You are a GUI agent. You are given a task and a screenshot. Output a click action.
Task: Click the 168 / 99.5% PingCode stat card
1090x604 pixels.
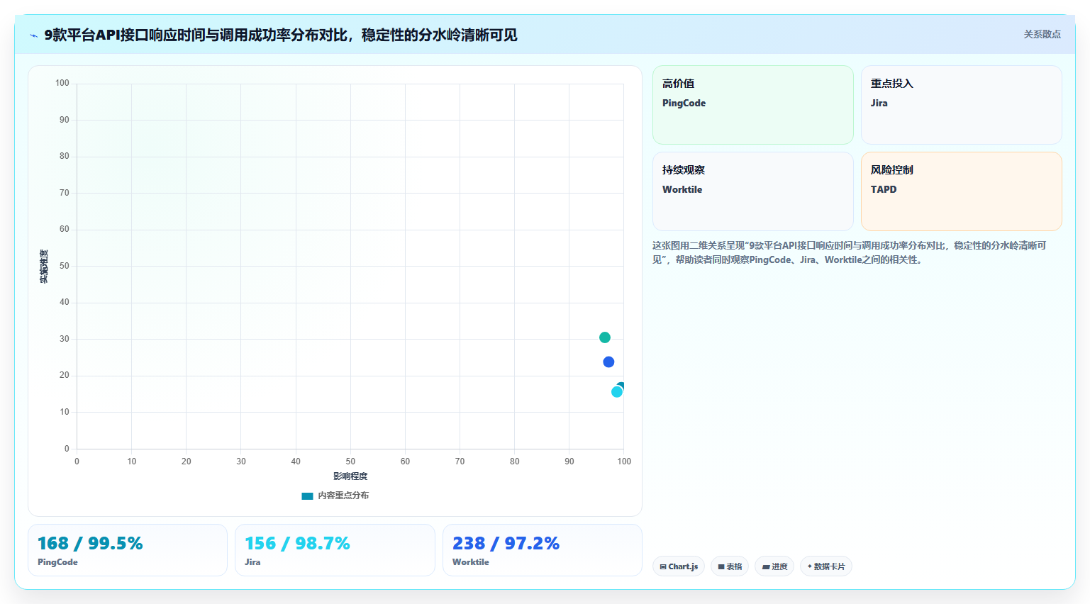(x=128, y=550)
